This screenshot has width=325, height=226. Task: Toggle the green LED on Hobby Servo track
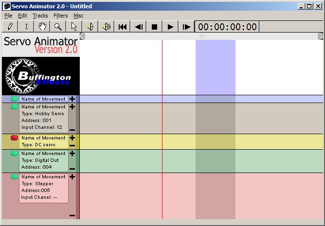14,107
